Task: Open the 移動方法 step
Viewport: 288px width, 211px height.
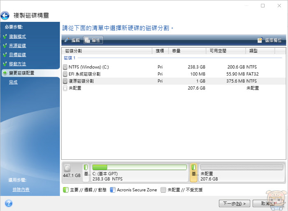Action: (x=17, y=64)
